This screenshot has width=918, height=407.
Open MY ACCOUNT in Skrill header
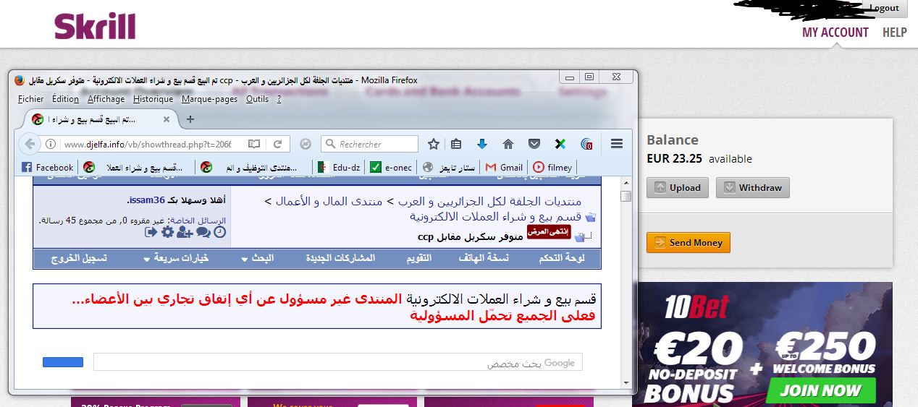click(835, 33)
